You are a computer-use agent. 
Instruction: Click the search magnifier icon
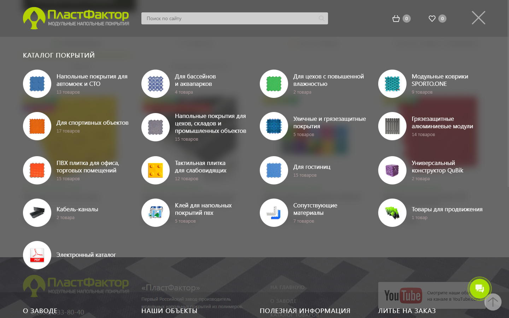(x=321, y=18)
